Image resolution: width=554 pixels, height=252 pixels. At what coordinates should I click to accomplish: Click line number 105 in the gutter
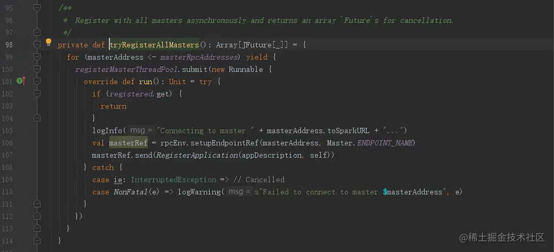(x=7, y=131)
